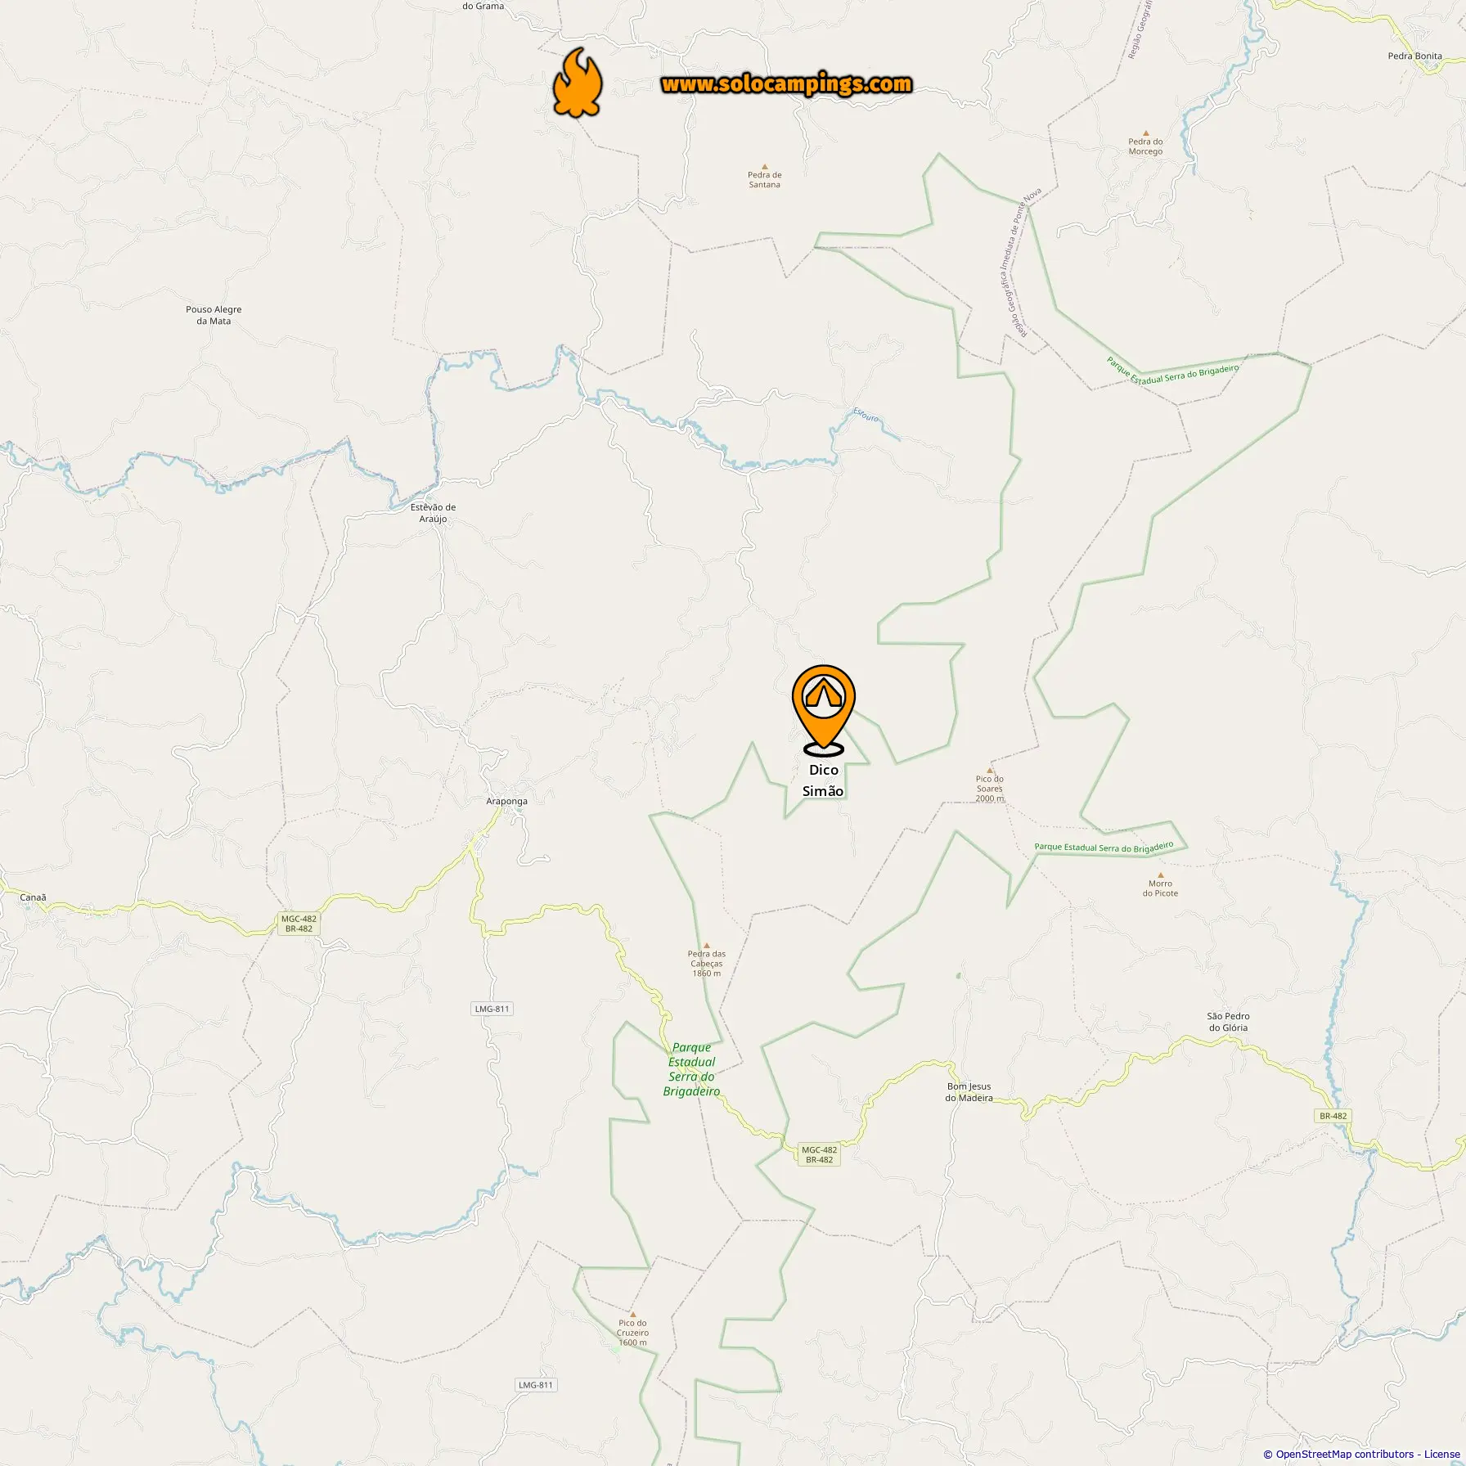Click the São Pedro do Glória label
The width and height of the screenshot is (1466, 1466).
1228,1022
